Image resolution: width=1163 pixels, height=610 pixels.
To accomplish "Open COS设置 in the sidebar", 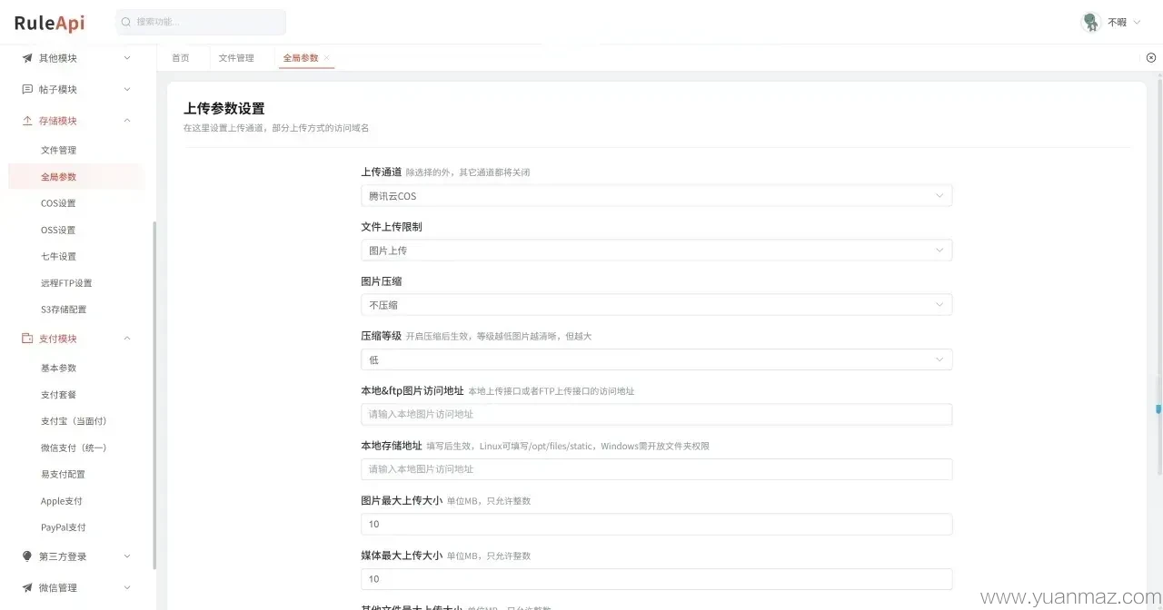I will coord(58,203).
